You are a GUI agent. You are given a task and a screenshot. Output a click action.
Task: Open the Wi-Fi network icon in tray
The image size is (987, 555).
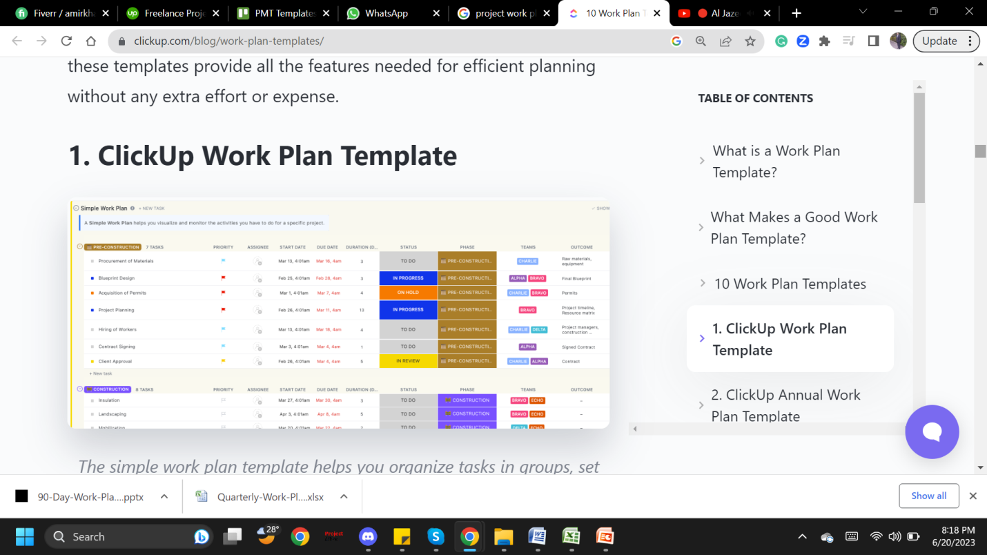[876, 536]
